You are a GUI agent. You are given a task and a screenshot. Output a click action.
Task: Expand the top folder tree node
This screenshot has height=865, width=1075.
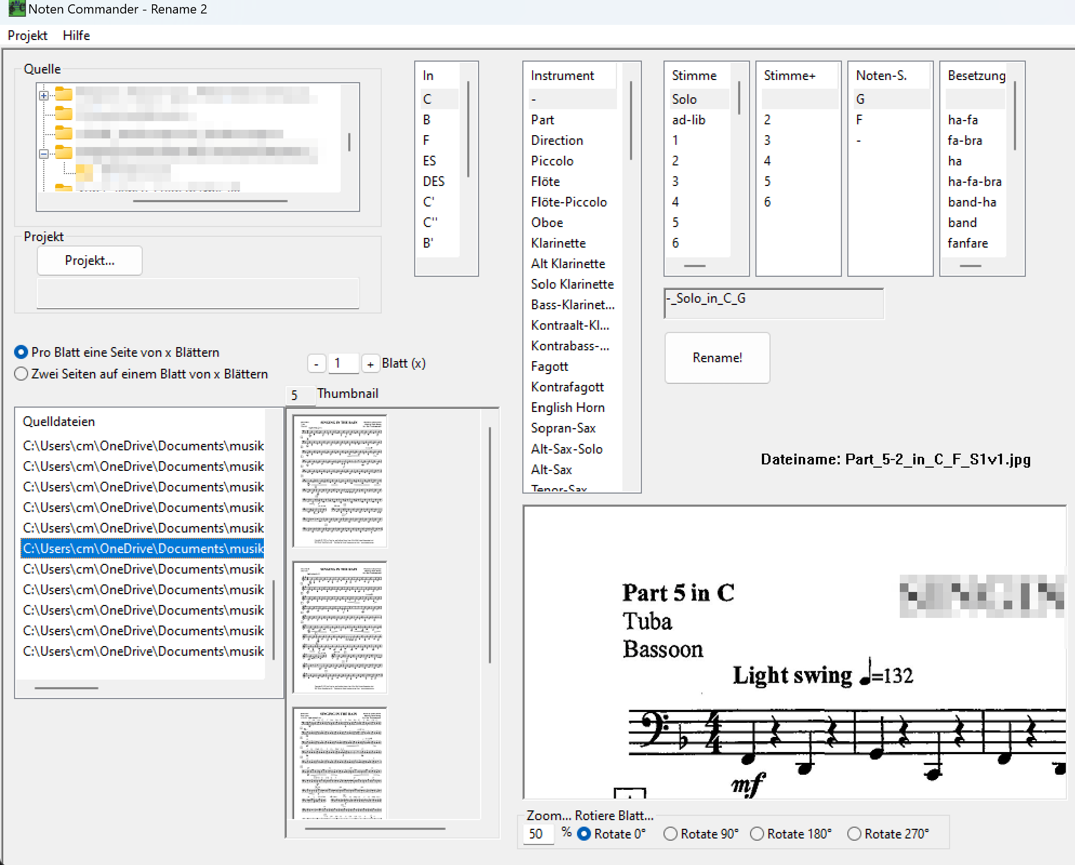(x=44, y=96)
